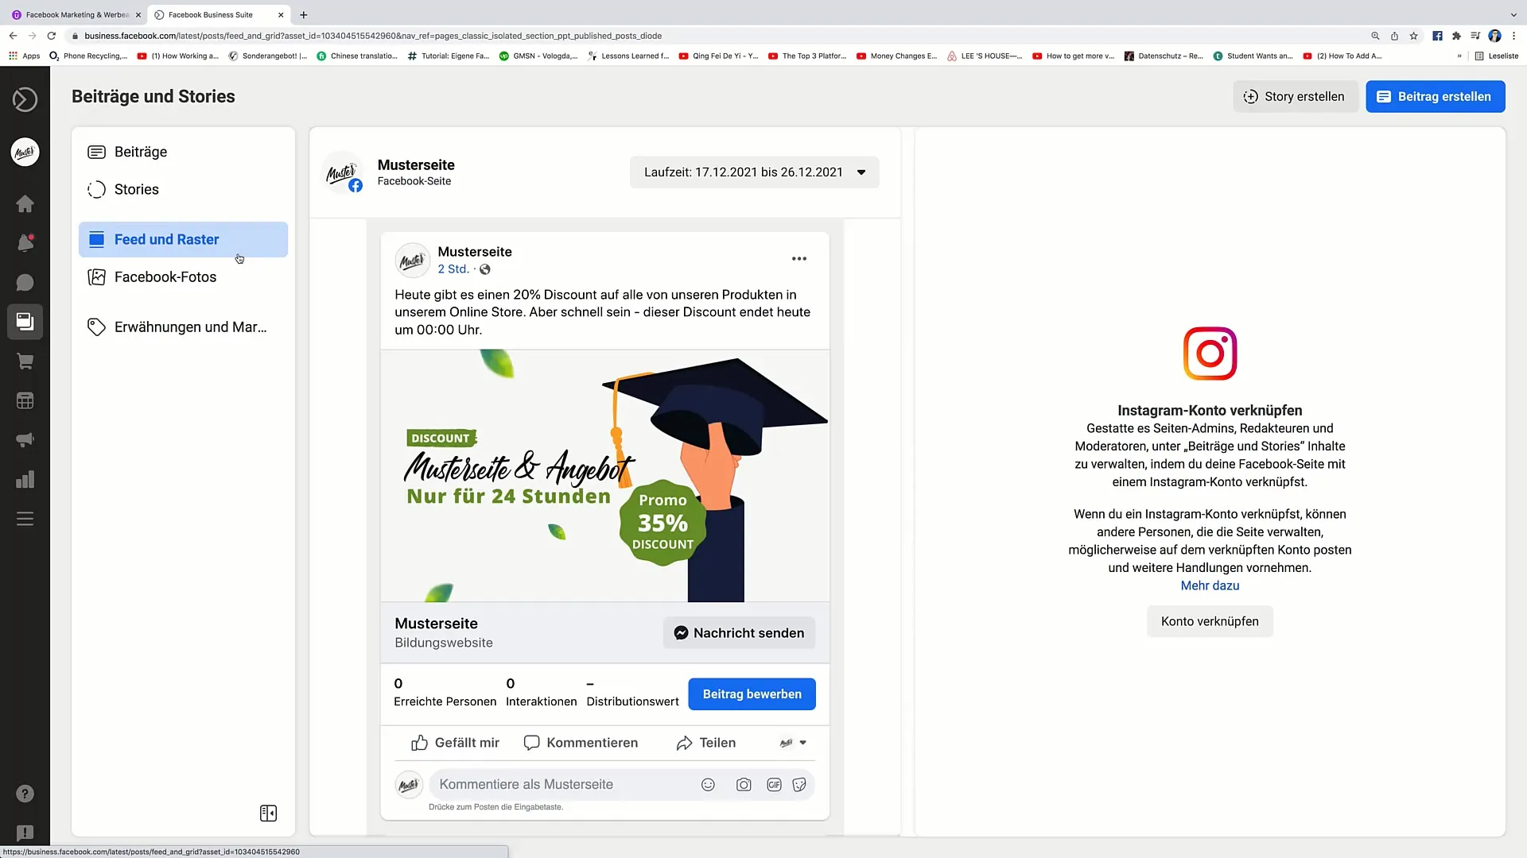Toggle the post visibility globe icon

click(x=484, y=269)
